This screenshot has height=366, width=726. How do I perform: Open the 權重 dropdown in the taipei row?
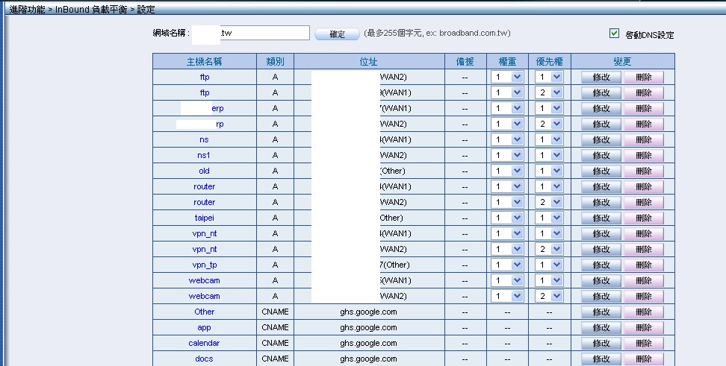(507, 218)
